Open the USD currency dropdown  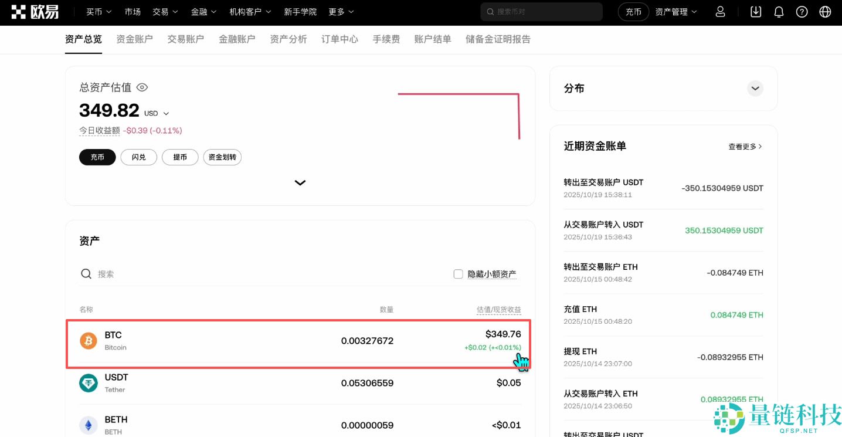tap(157, 113)
